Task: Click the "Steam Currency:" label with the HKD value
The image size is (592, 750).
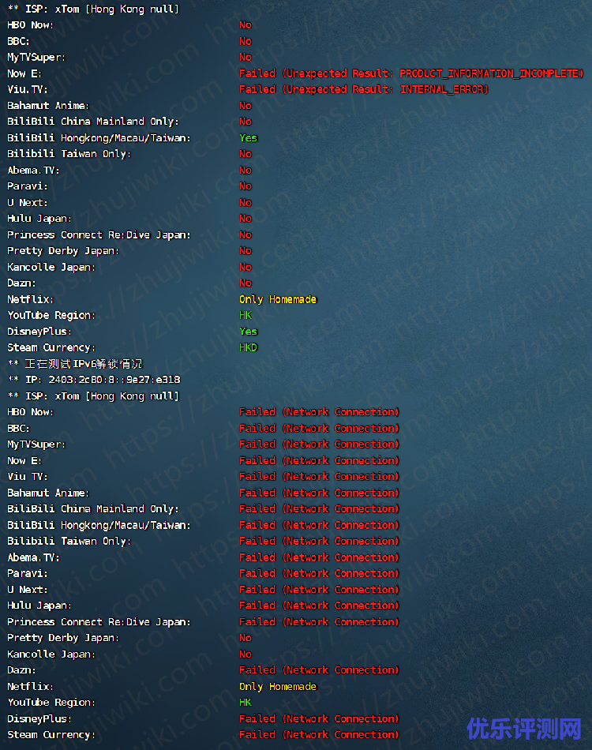Action: point(51,347)
